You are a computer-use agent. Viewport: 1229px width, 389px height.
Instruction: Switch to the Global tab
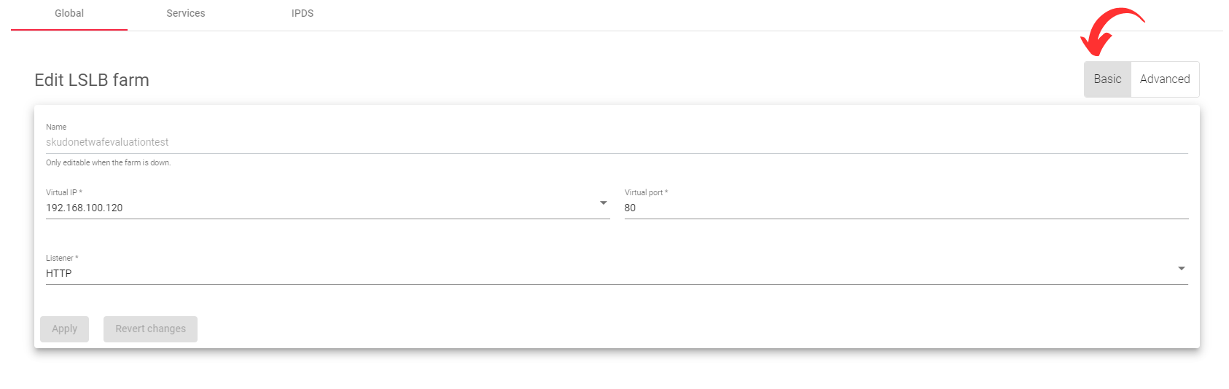[69, 14]
